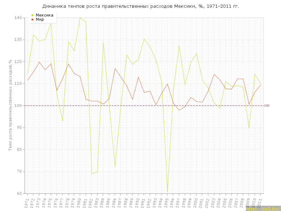Click the orange Мир legend color marker
This screenshot has width=281, height=211.
click(33, 19)
